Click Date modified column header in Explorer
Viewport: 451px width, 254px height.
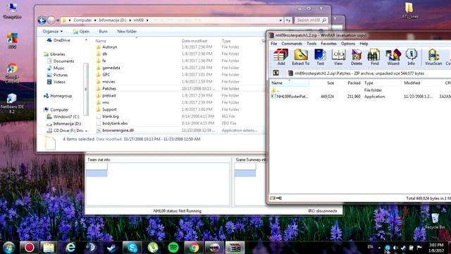coord(194,41)
